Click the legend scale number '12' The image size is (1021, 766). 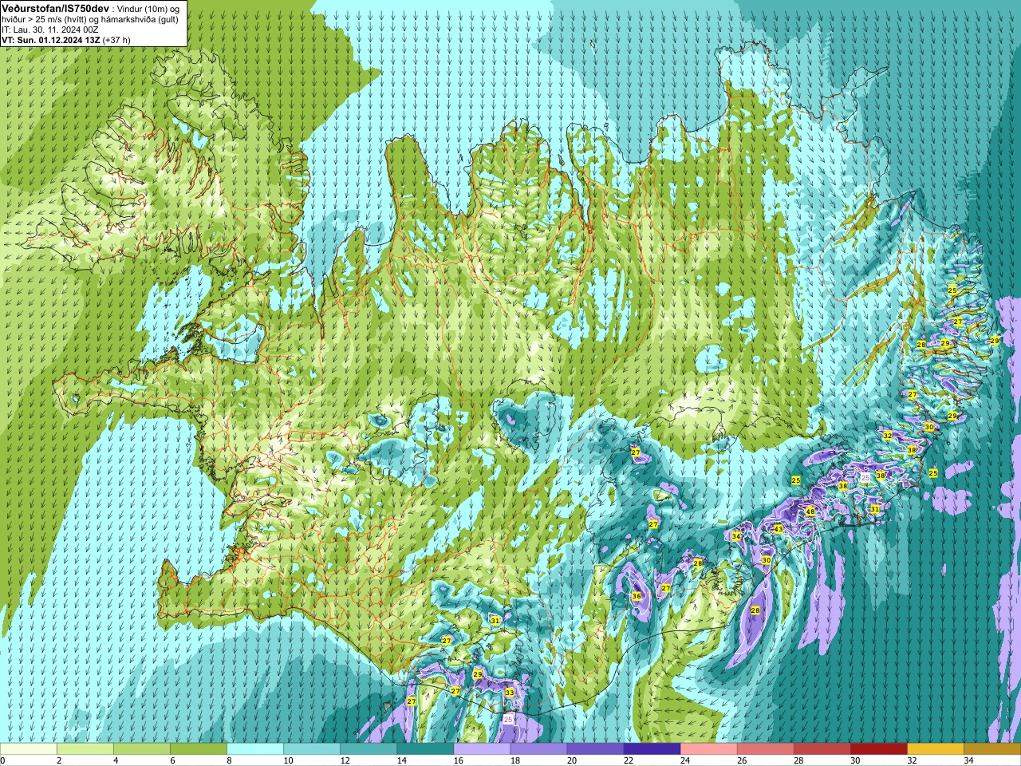[x=344, y=760]
